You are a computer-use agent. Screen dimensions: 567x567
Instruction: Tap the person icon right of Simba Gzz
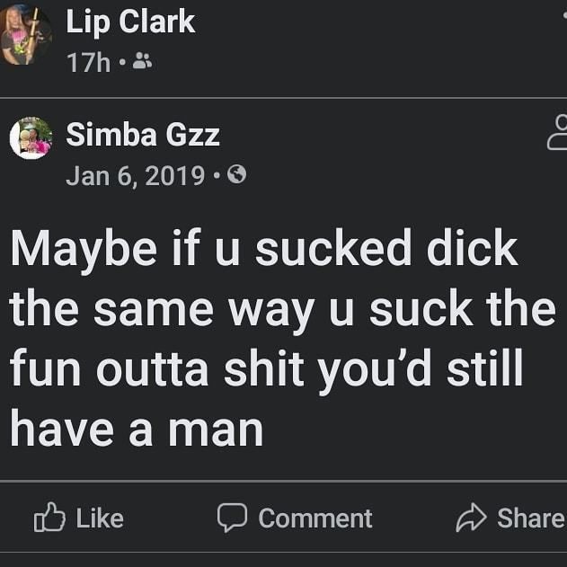558,132
